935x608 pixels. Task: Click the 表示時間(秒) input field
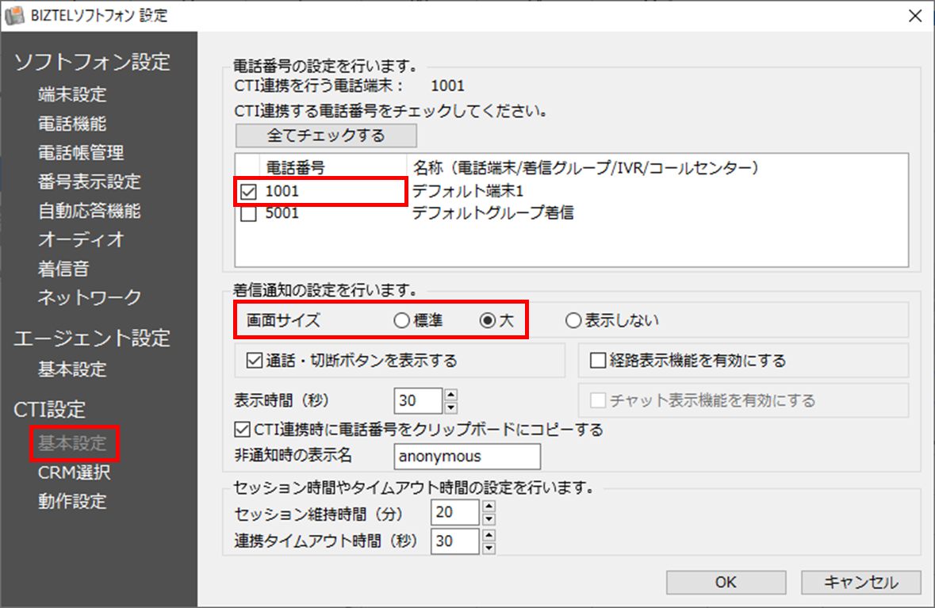click(x=418, y=400)
